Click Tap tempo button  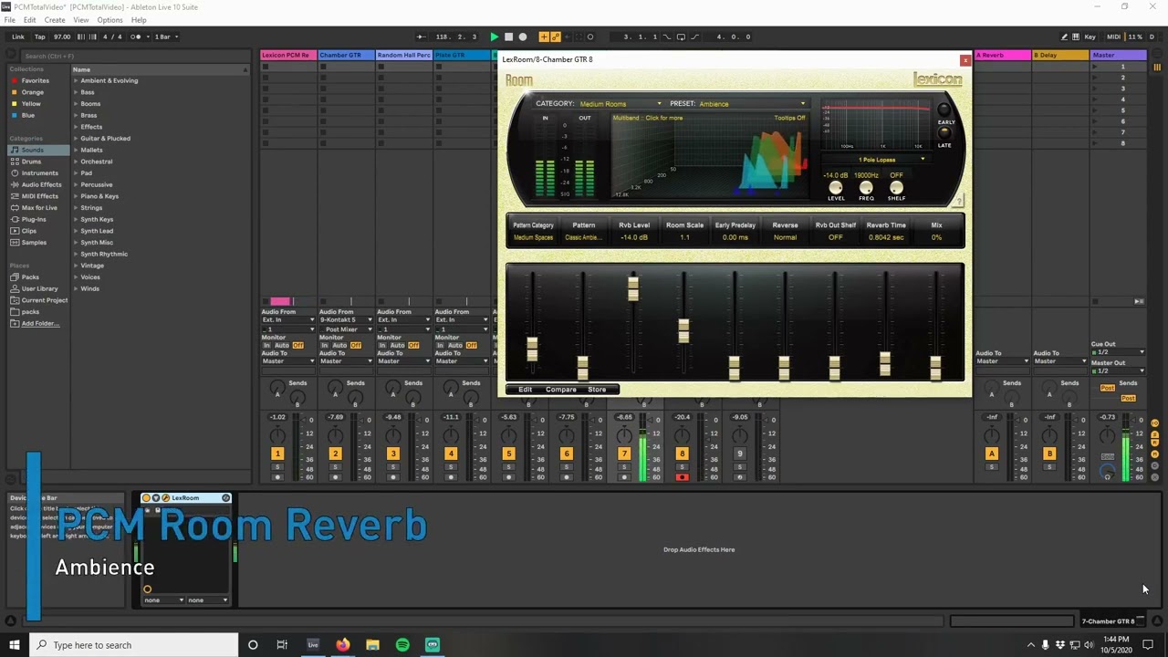click(40, 36)
